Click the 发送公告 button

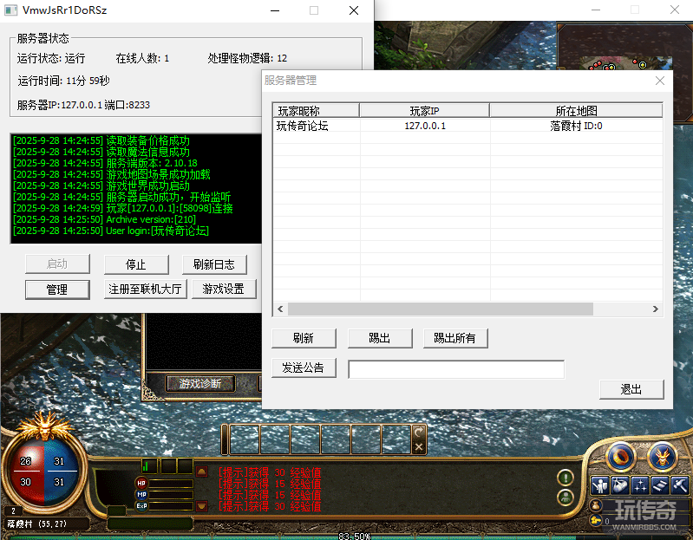coord(304,368)
